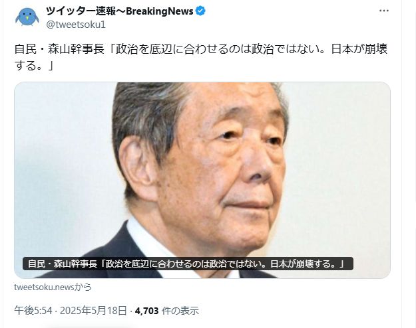Click the tweet's second line する。」

(34, 65)
